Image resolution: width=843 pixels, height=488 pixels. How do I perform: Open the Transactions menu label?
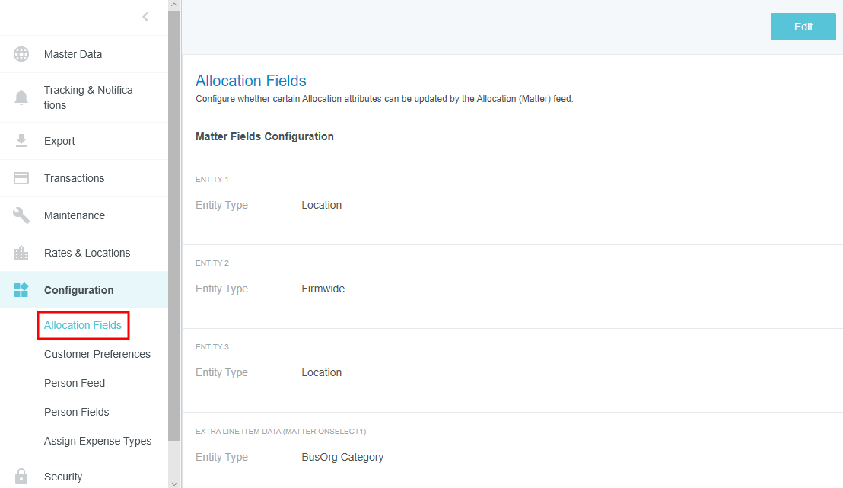pos(75,178)
